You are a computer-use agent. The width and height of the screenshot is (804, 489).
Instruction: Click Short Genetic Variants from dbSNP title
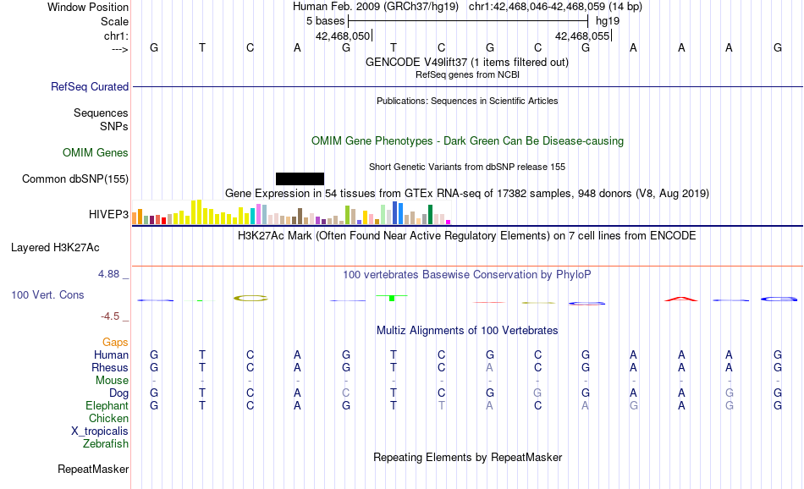click(467, 168)
